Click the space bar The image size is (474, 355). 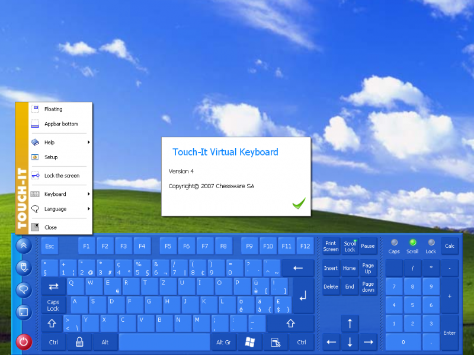tap(165, 342)
